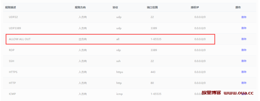Image resolution: width=260 pixels, height=101 pixels.
Task: Click port 22 in UDP22 row
Action: (152, 17)
